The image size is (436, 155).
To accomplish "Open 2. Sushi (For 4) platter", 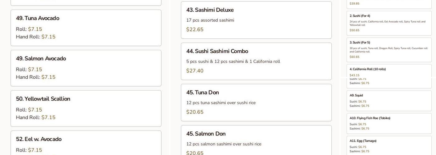I will (x=360, y=16).
